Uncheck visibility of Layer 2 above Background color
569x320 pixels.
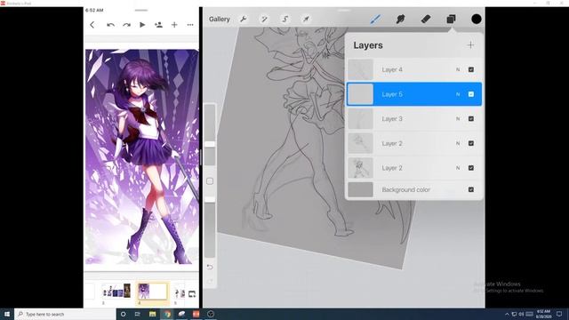471,168
